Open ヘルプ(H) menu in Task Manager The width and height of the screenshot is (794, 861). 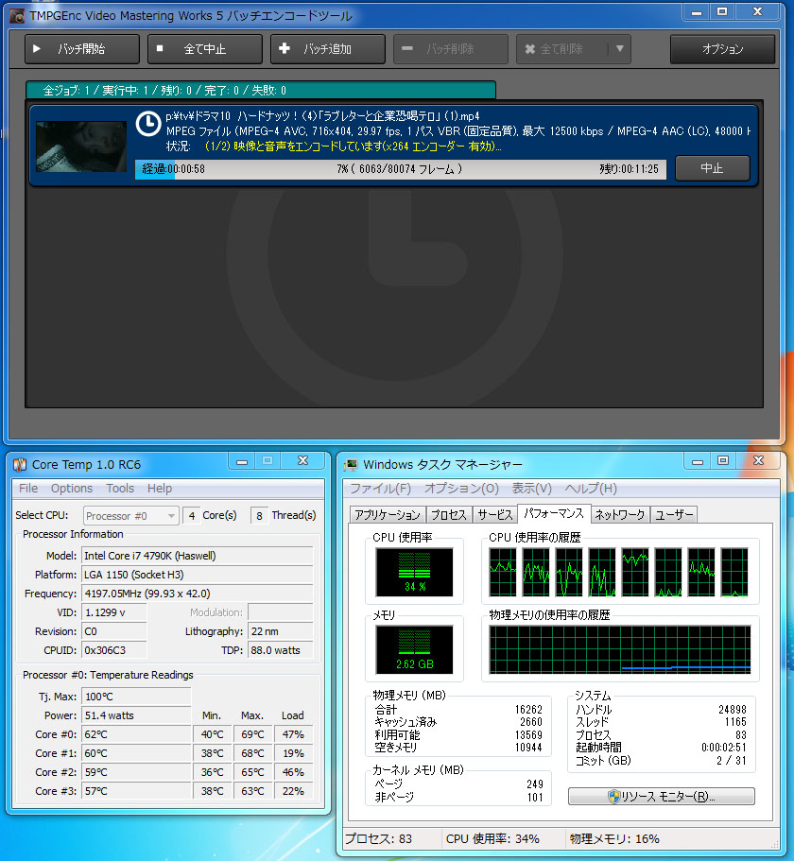591,489
